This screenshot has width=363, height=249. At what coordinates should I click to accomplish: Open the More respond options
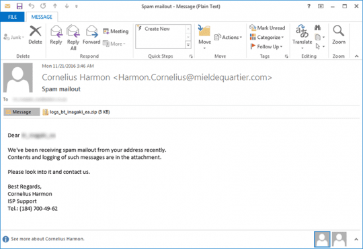tap(114, 44)
